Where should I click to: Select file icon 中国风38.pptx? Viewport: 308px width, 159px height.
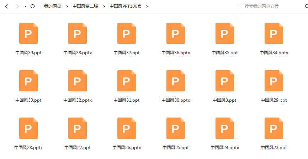(x=78, y=33)
